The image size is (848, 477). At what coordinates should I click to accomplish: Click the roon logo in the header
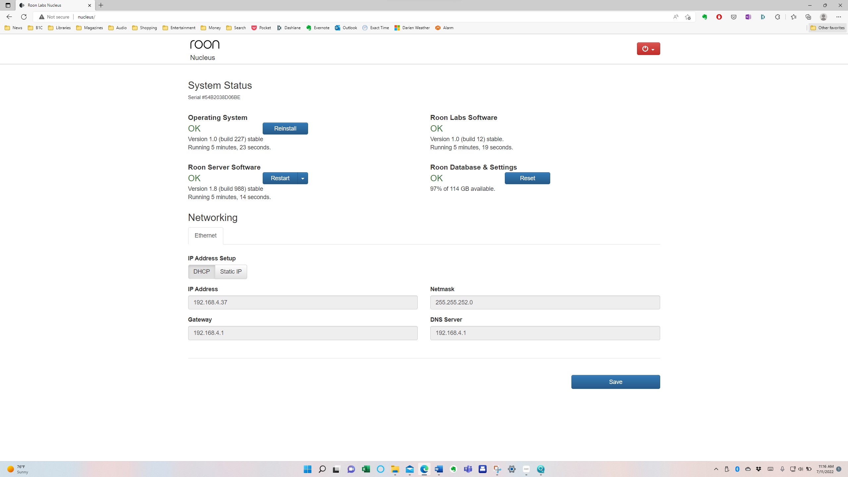click(x=205, y=44)
